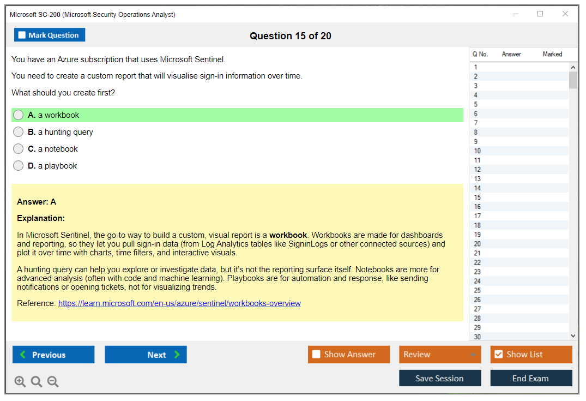Click the Marked column header
The width and height of the screenshot is (586, 401).
(552, 54)
